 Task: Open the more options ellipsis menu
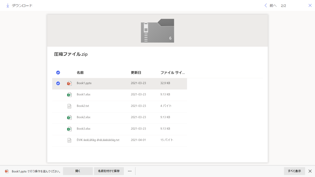130,171
